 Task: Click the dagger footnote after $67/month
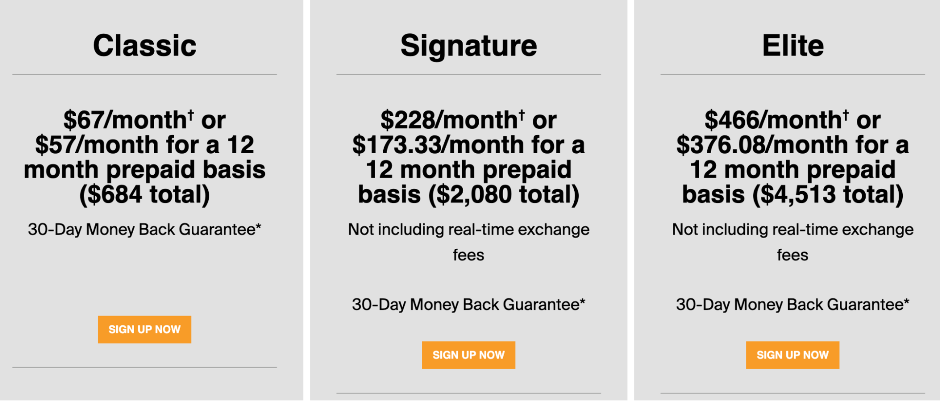[x=191, y=114]
